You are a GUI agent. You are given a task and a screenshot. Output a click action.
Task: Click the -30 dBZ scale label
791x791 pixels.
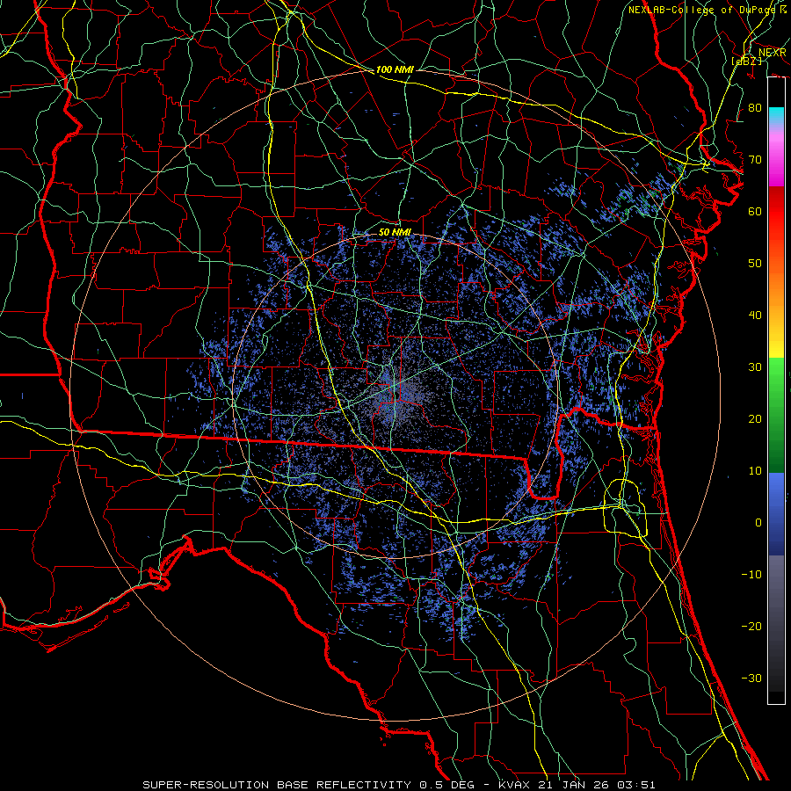(751, 679)
